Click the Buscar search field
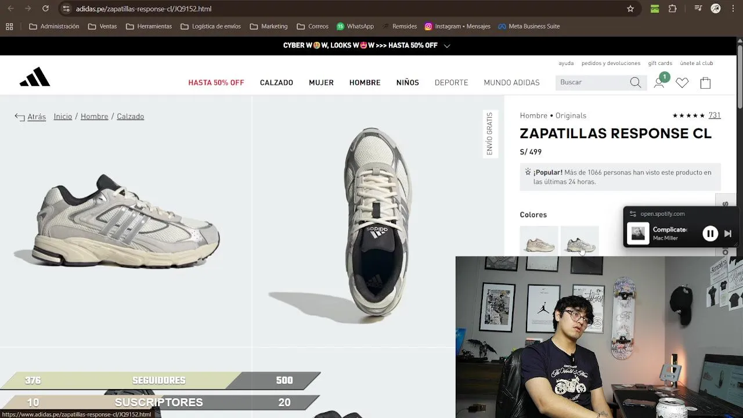The height and width of the screenshot is (418, 743). [593, 82]
